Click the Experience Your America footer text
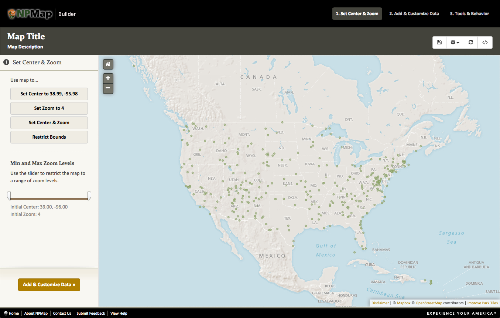 pyautogui.click(x=462, y=314)
